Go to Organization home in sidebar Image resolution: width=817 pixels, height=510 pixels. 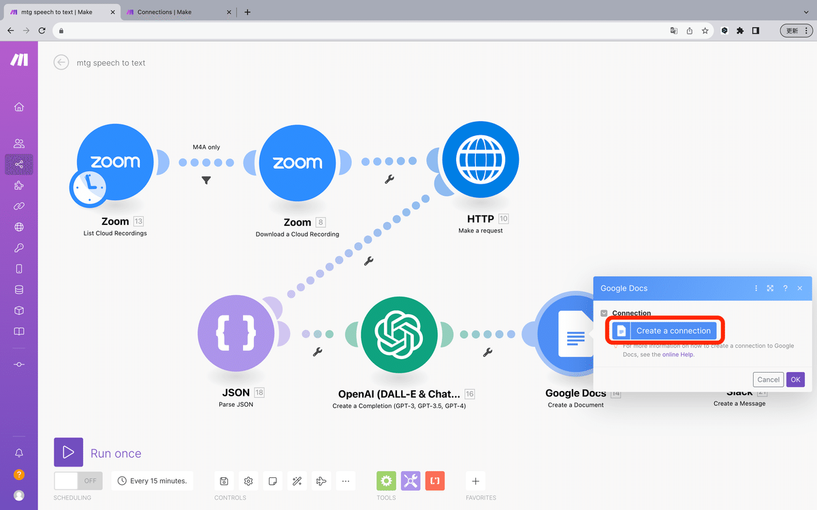tap(19, 107)
